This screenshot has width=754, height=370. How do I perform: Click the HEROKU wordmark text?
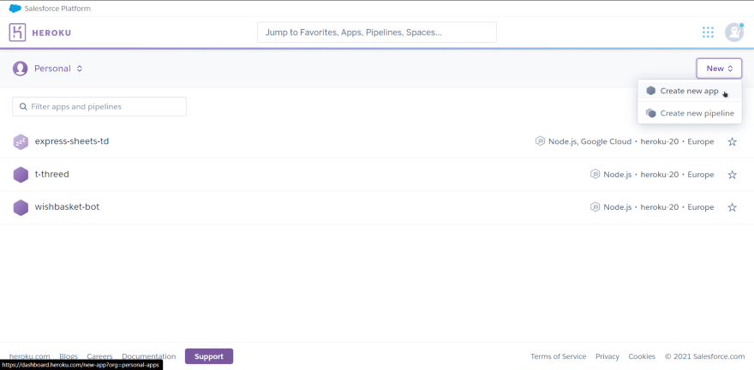point(51,33)
